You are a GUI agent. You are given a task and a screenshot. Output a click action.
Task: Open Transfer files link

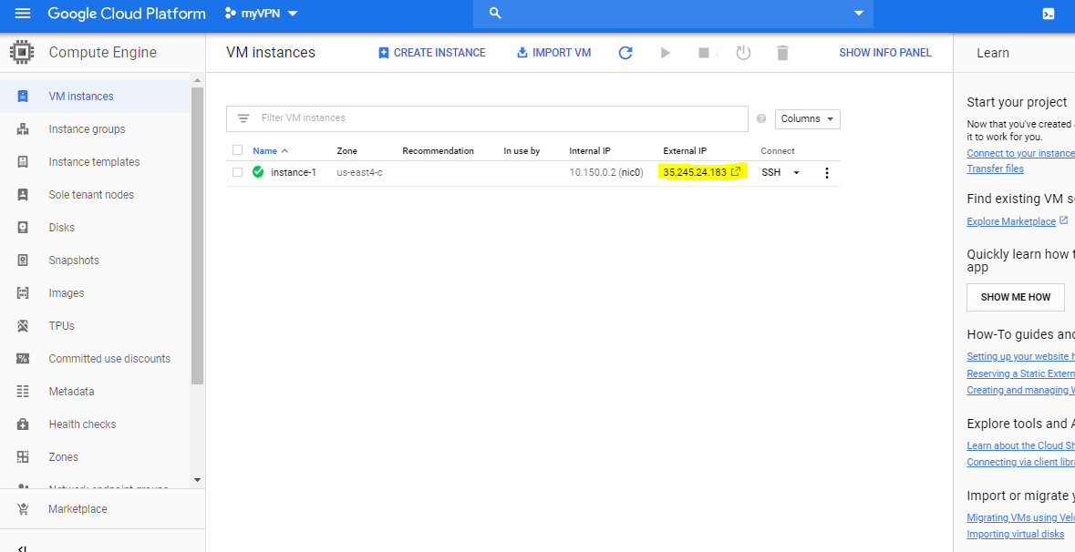click(x=995, y=169)
